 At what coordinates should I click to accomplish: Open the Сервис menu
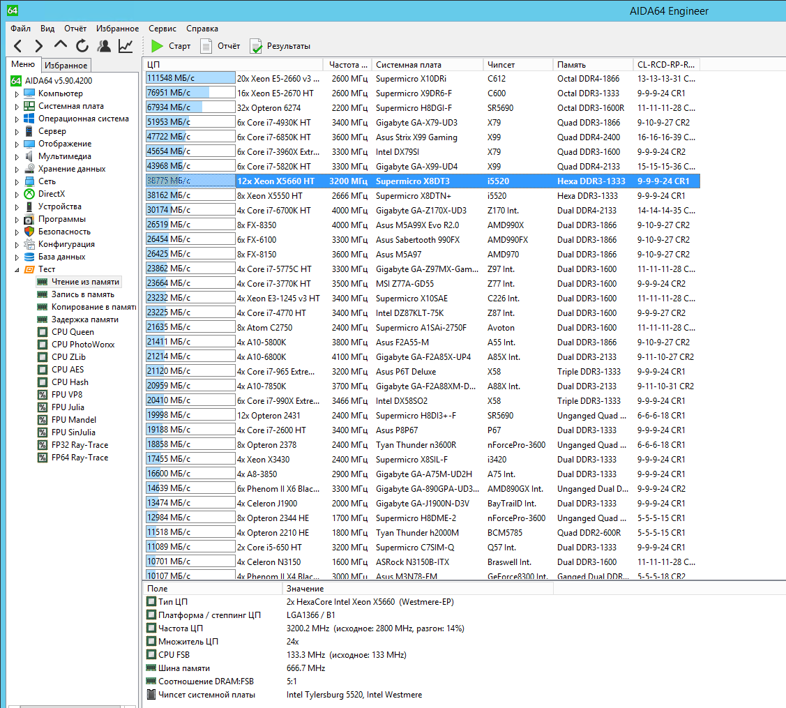coord(163,29)
